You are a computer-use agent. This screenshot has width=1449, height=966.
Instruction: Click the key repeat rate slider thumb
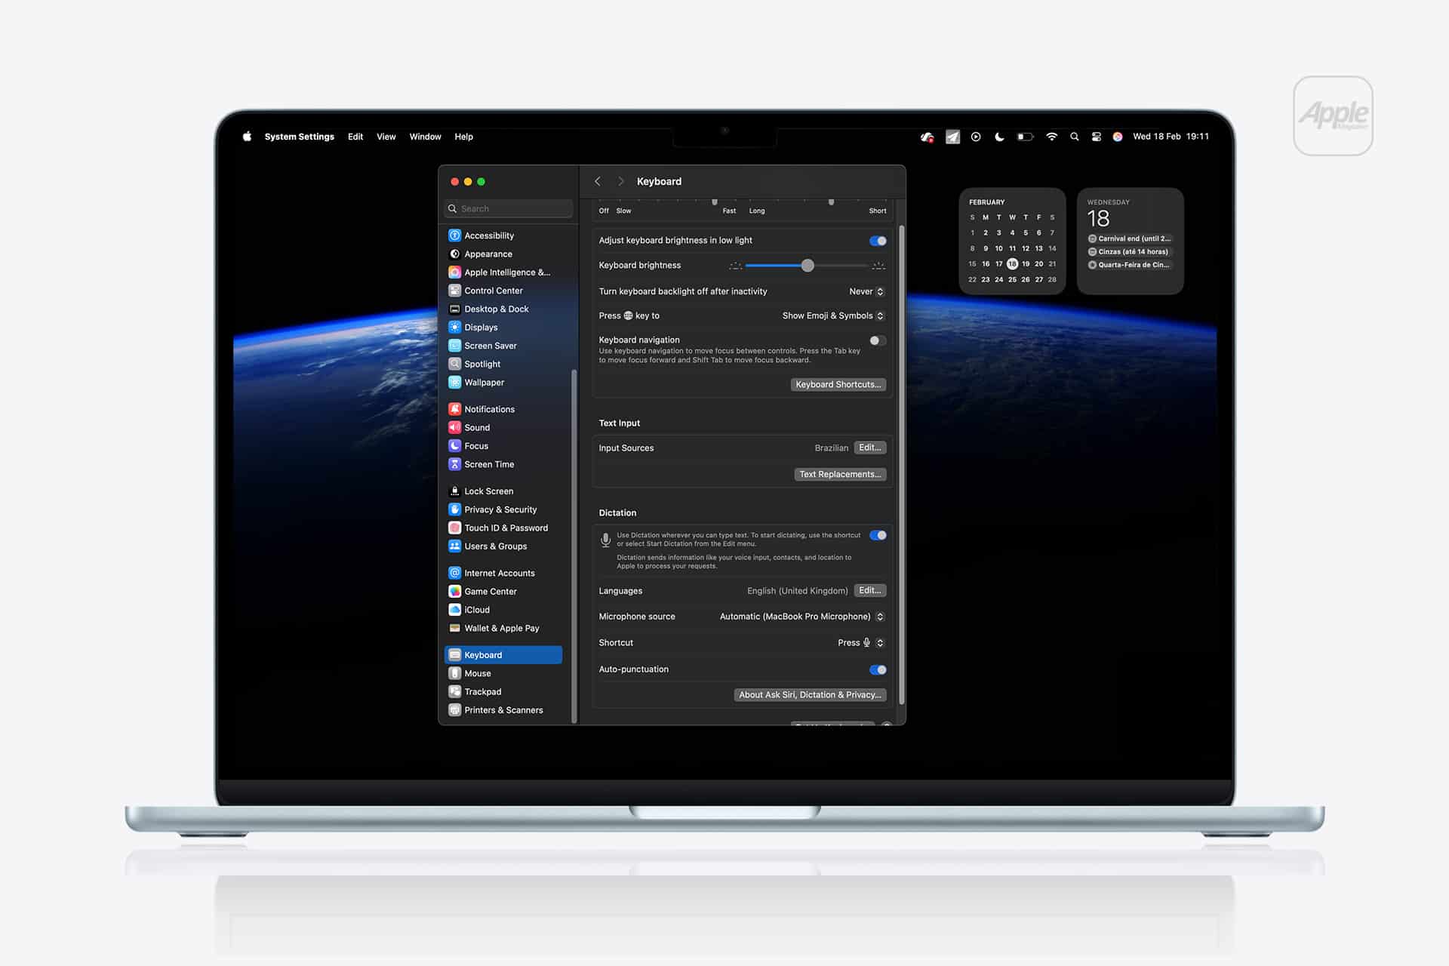pos(715,202)
